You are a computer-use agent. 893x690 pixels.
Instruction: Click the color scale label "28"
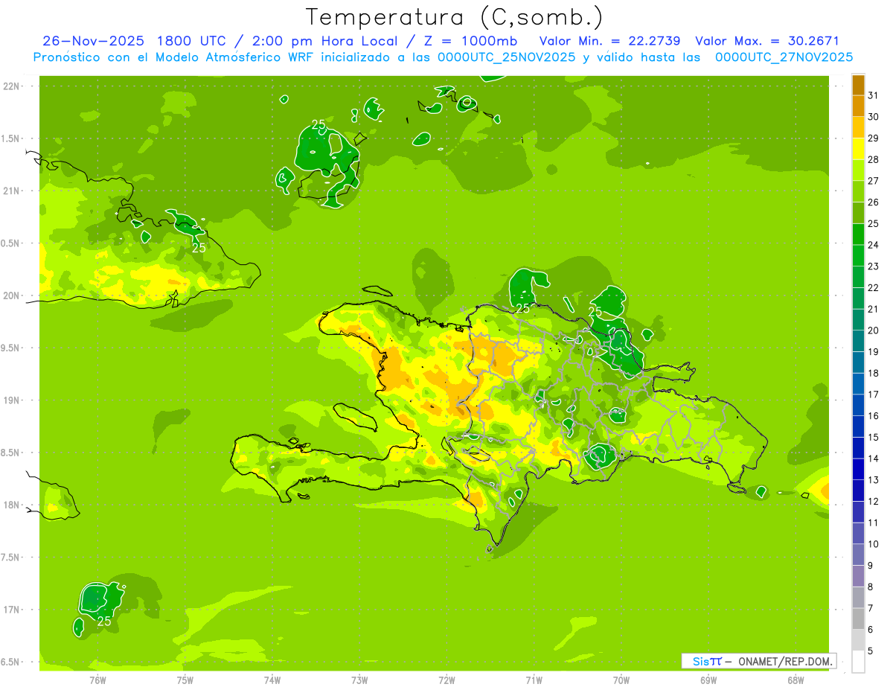pos(874,159)
